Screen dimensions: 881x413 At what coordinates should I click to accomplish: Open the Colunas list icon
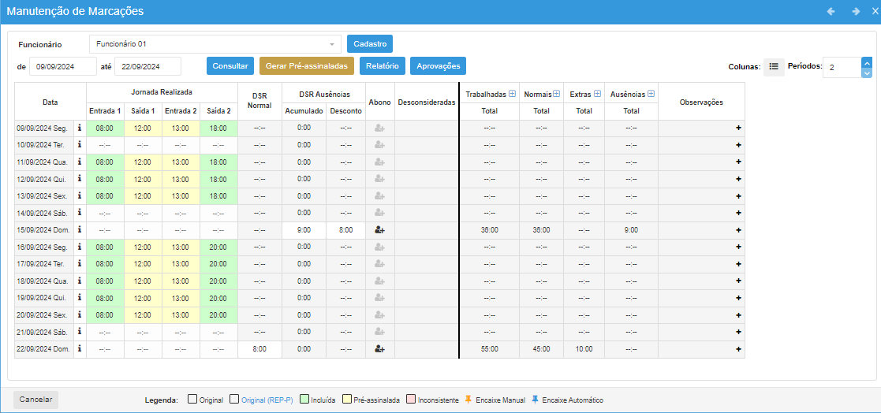(773, 67)
